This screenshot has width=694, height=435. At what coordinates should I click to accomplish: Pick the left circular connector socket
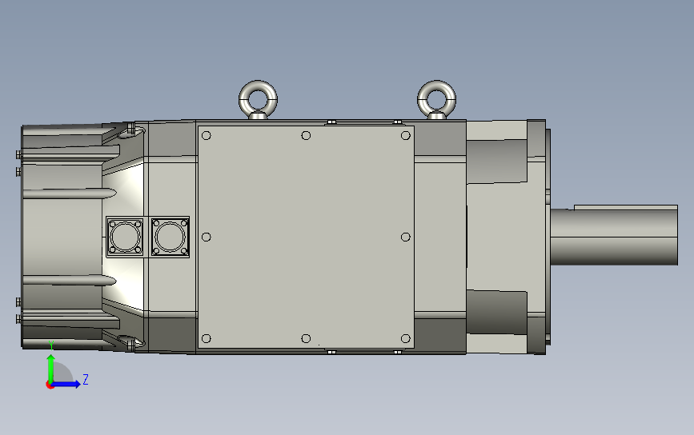125,237
